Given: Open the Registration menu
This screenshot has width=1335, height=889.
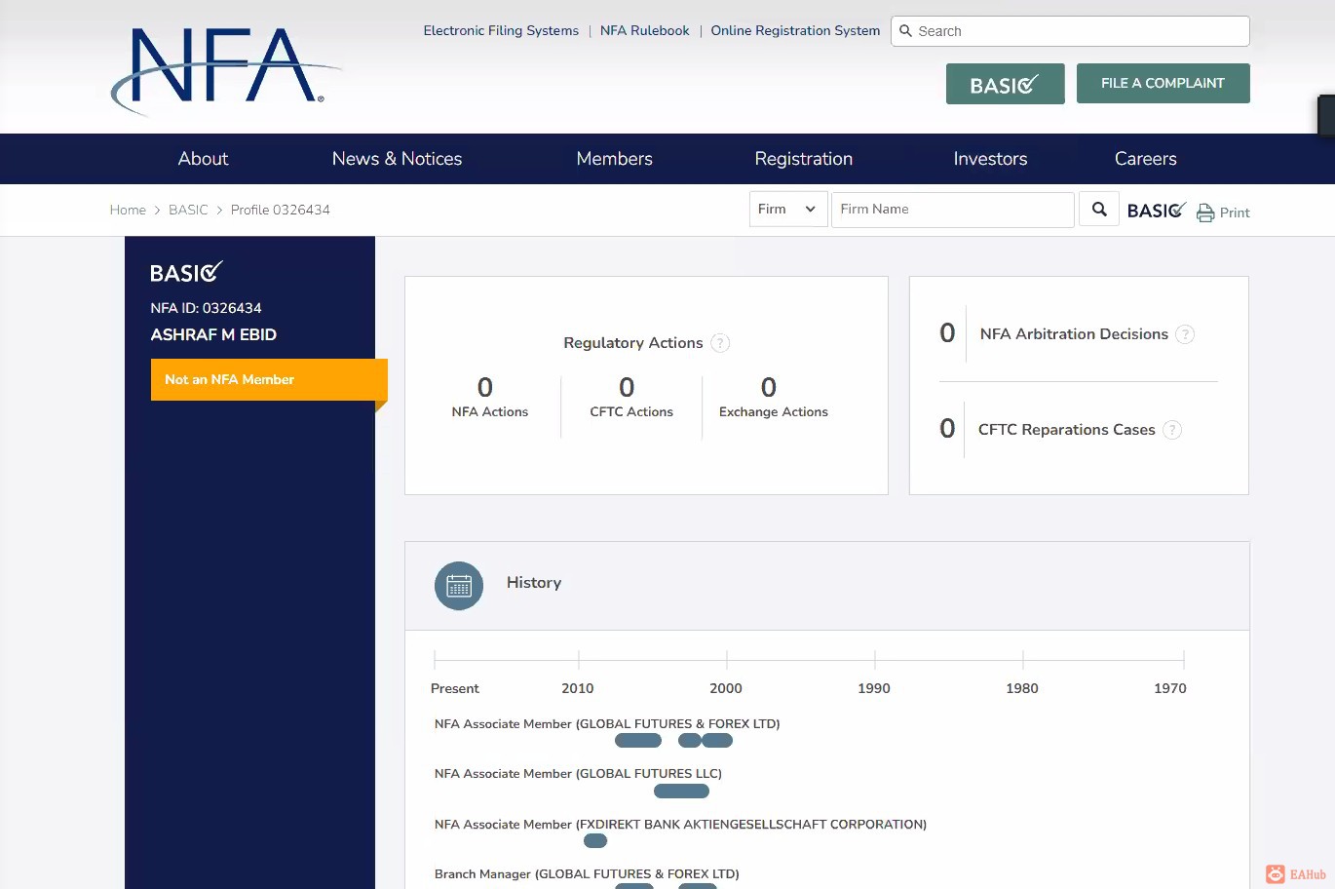Looking at the screenshot, I should pyautogui.click(x=803, y=159).
